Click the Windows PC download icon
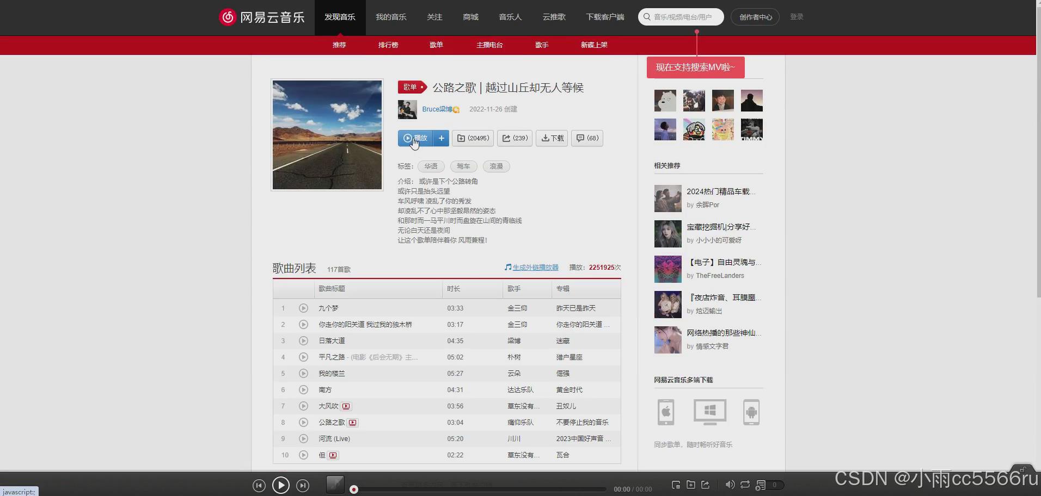The height and width of the screenshot is (496, 1041). pos(710,412)
